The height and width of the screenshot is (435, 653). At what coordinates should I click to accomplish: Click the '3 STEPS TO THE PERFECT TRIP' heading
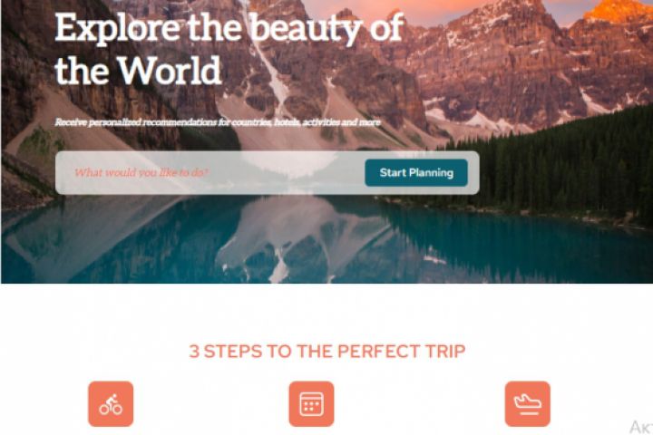click(326, 352)
